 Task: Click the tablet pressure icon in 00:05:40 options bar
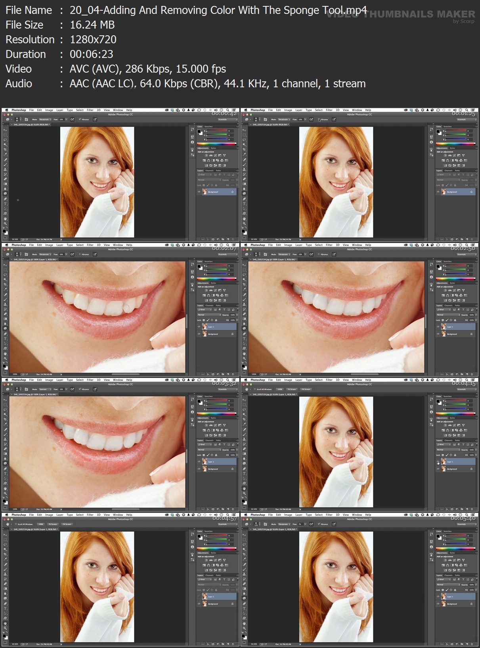click(334, 524)
